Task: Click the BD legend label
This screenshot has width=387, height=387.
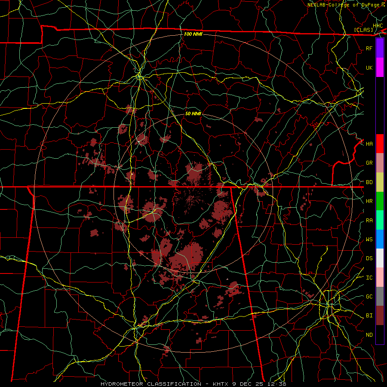Action: point(369,182)
